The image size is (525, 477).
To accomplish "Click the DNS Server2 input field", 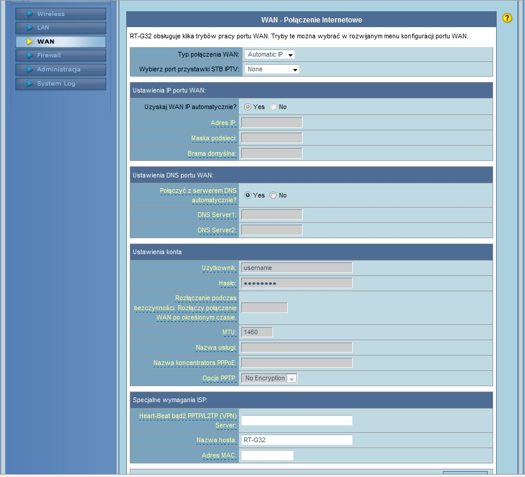I will click(272, 230).
